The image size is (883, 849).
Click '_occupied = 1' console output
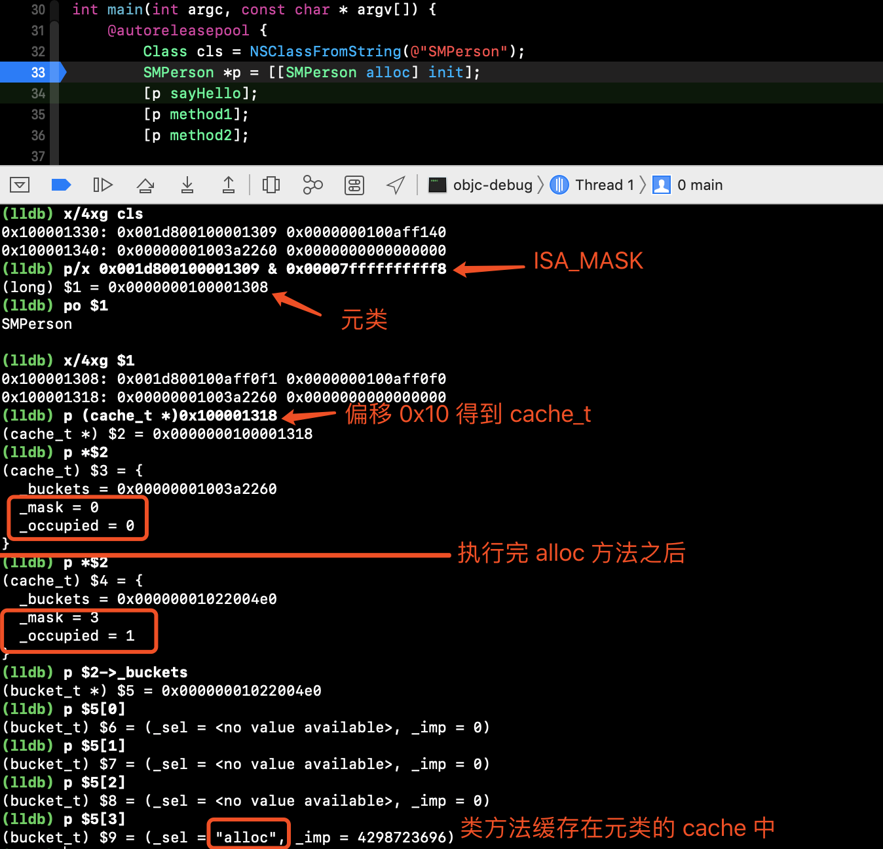click(x=77, y=636)
